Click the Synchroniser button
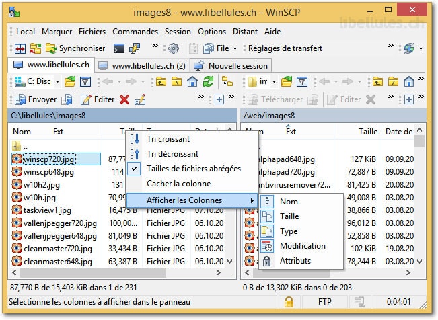This screenshot has height=320, width=438. pyautogui.click(x=75, y=48)
